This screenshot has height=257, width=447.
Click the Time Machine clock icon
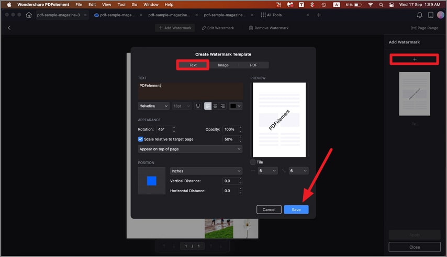[x=323, y=5]
